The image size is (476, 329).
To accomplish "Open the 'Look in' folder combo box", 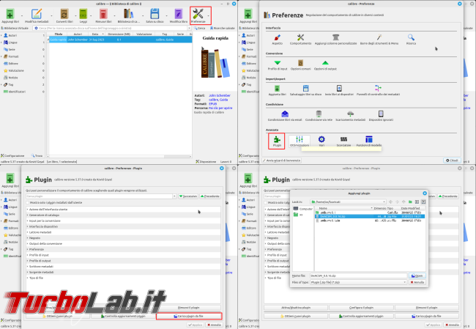I will pos(348,202).
